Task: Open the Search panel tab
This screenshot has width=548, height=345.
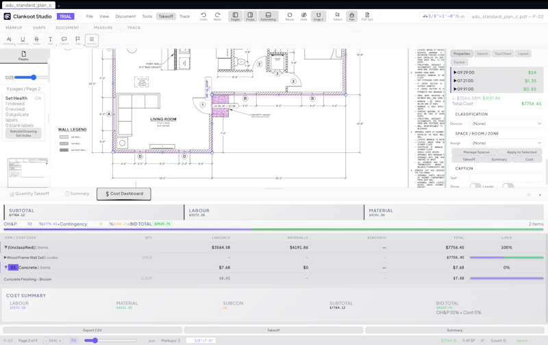Action: (482, 54)
